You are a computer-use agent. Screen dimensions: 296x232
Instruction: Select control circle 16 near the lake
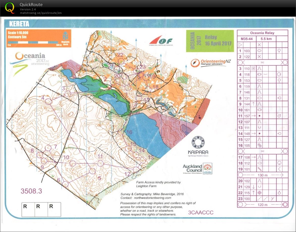coord(121,132)
